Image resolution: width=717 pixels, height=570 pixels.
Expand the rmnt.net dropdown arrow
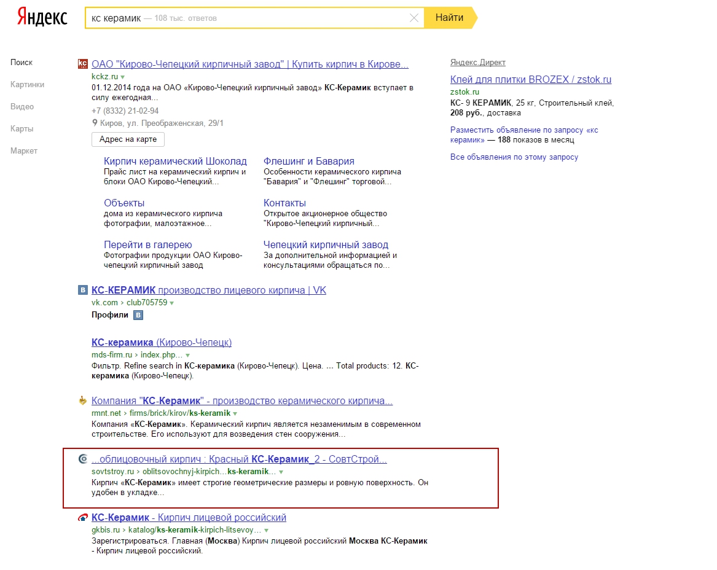(x=235, y=413)
